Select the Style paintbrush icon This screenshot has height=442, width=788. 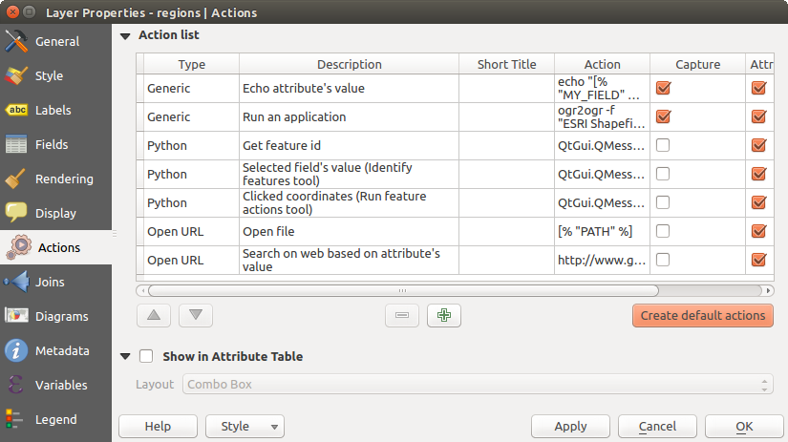(x=16, y=76)
